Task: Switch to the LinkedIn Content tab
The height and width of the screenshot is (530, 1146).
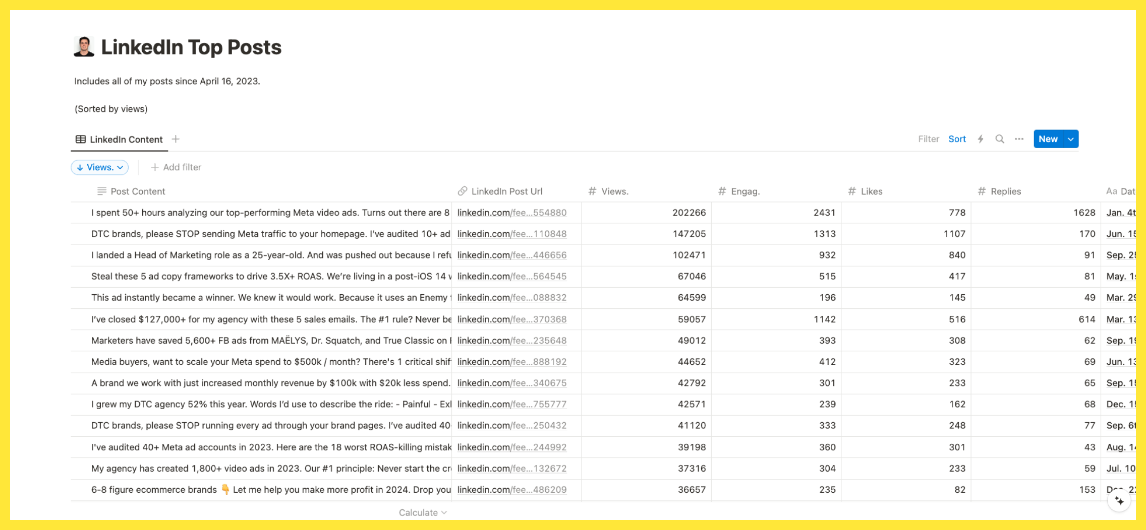Action: point(120,140)
